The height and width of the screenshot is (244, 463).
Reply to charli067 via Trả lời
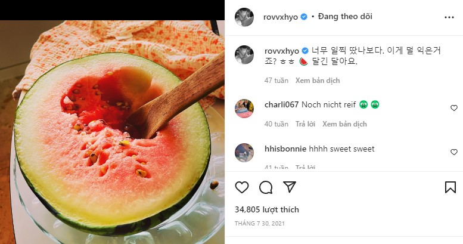click(x=304, y=125)
